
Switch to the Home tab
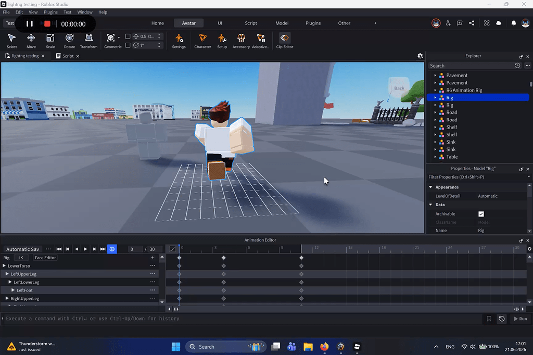click(157, 23)
